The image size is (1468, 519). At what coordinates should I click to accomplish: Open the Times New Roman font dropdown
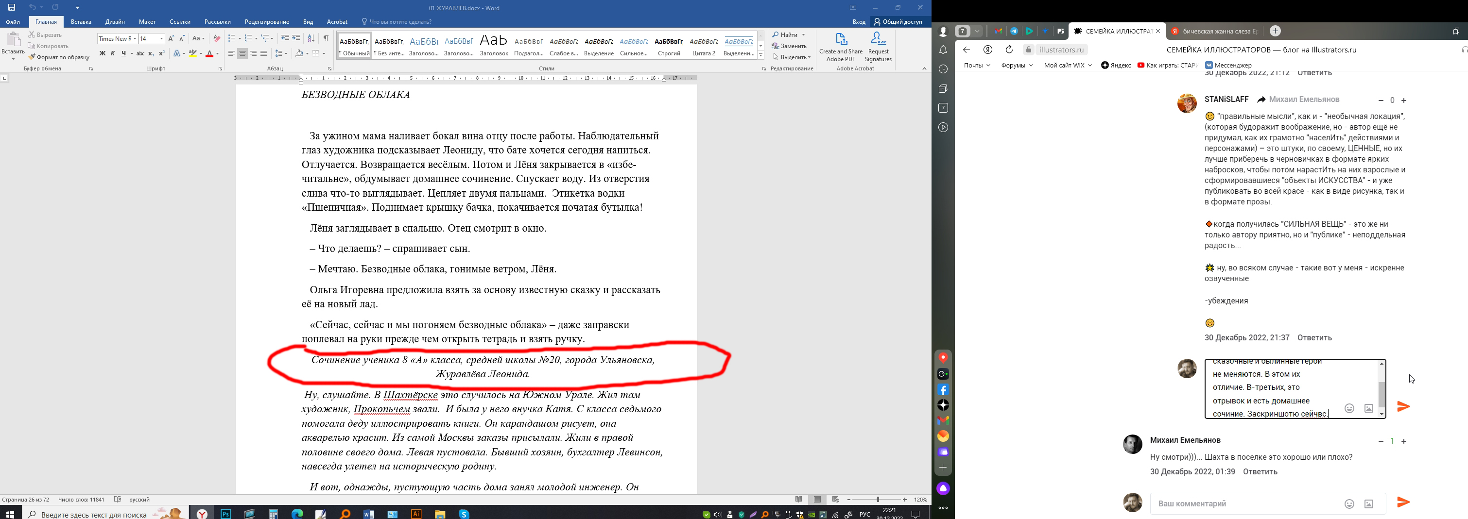pyautogui.click(x=135, y=38)
